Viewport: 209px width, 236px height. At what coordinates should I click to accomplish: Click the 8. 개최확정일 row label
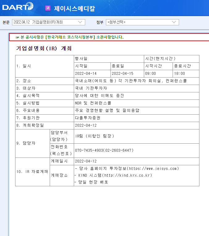[44, 125]
